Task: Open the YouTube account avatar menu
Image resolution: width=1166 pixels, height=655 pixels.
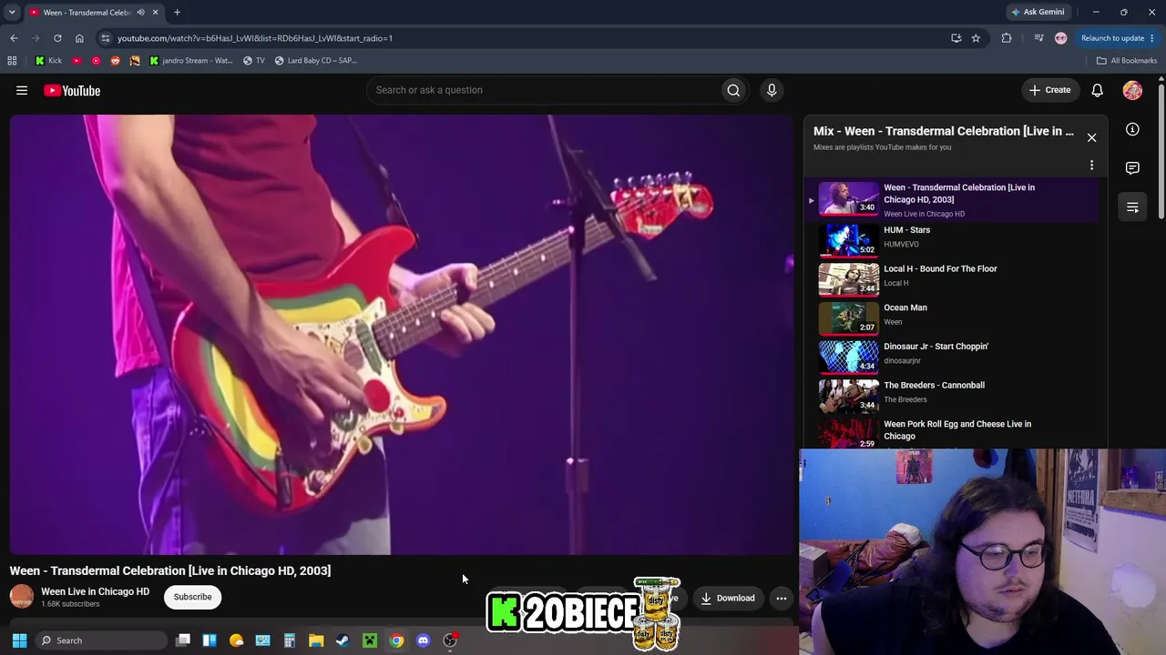Action: pos(1132,90)
